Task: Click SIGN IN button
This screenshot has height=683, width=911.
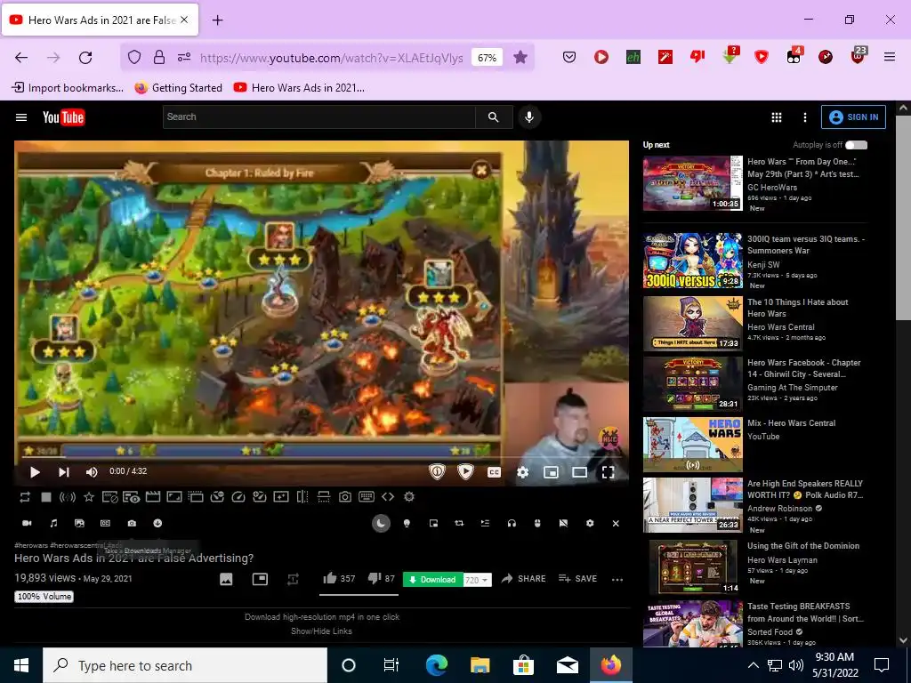Action: 853,117
